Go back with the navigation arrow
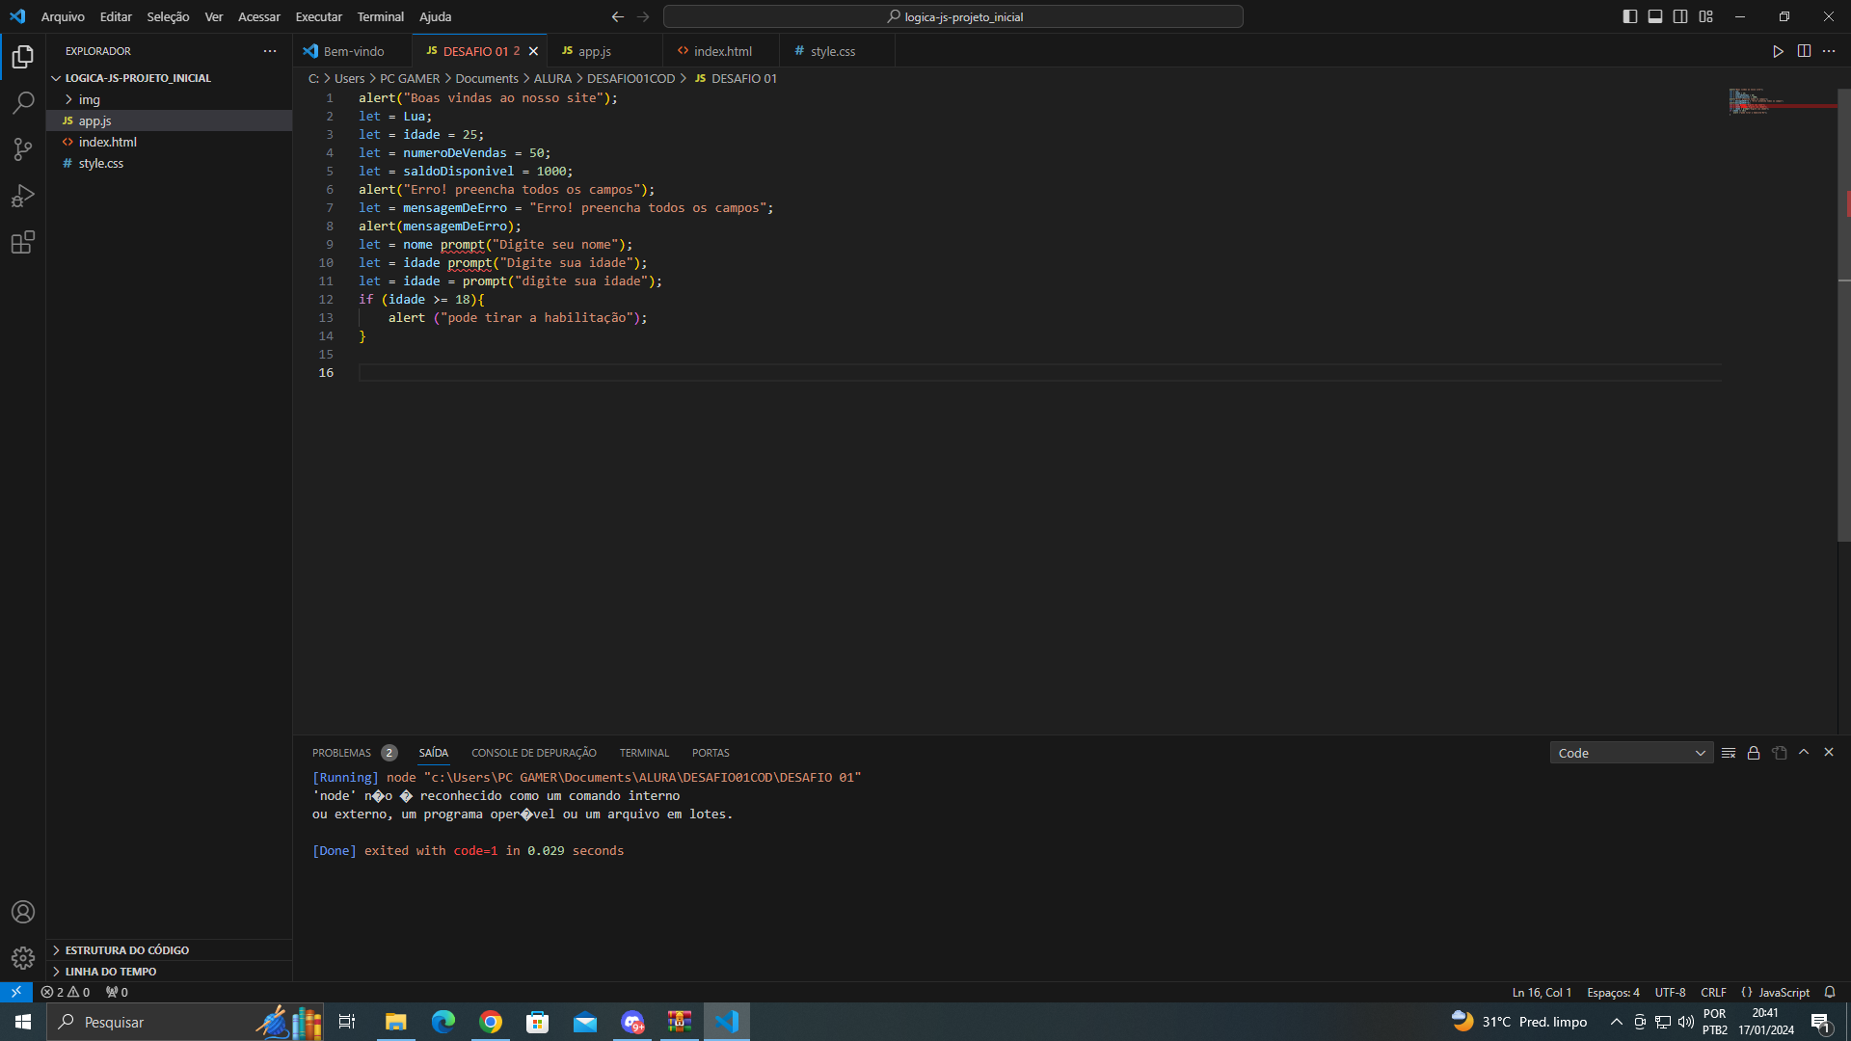Screen dimensions: 1851x1041 [617, 16]
